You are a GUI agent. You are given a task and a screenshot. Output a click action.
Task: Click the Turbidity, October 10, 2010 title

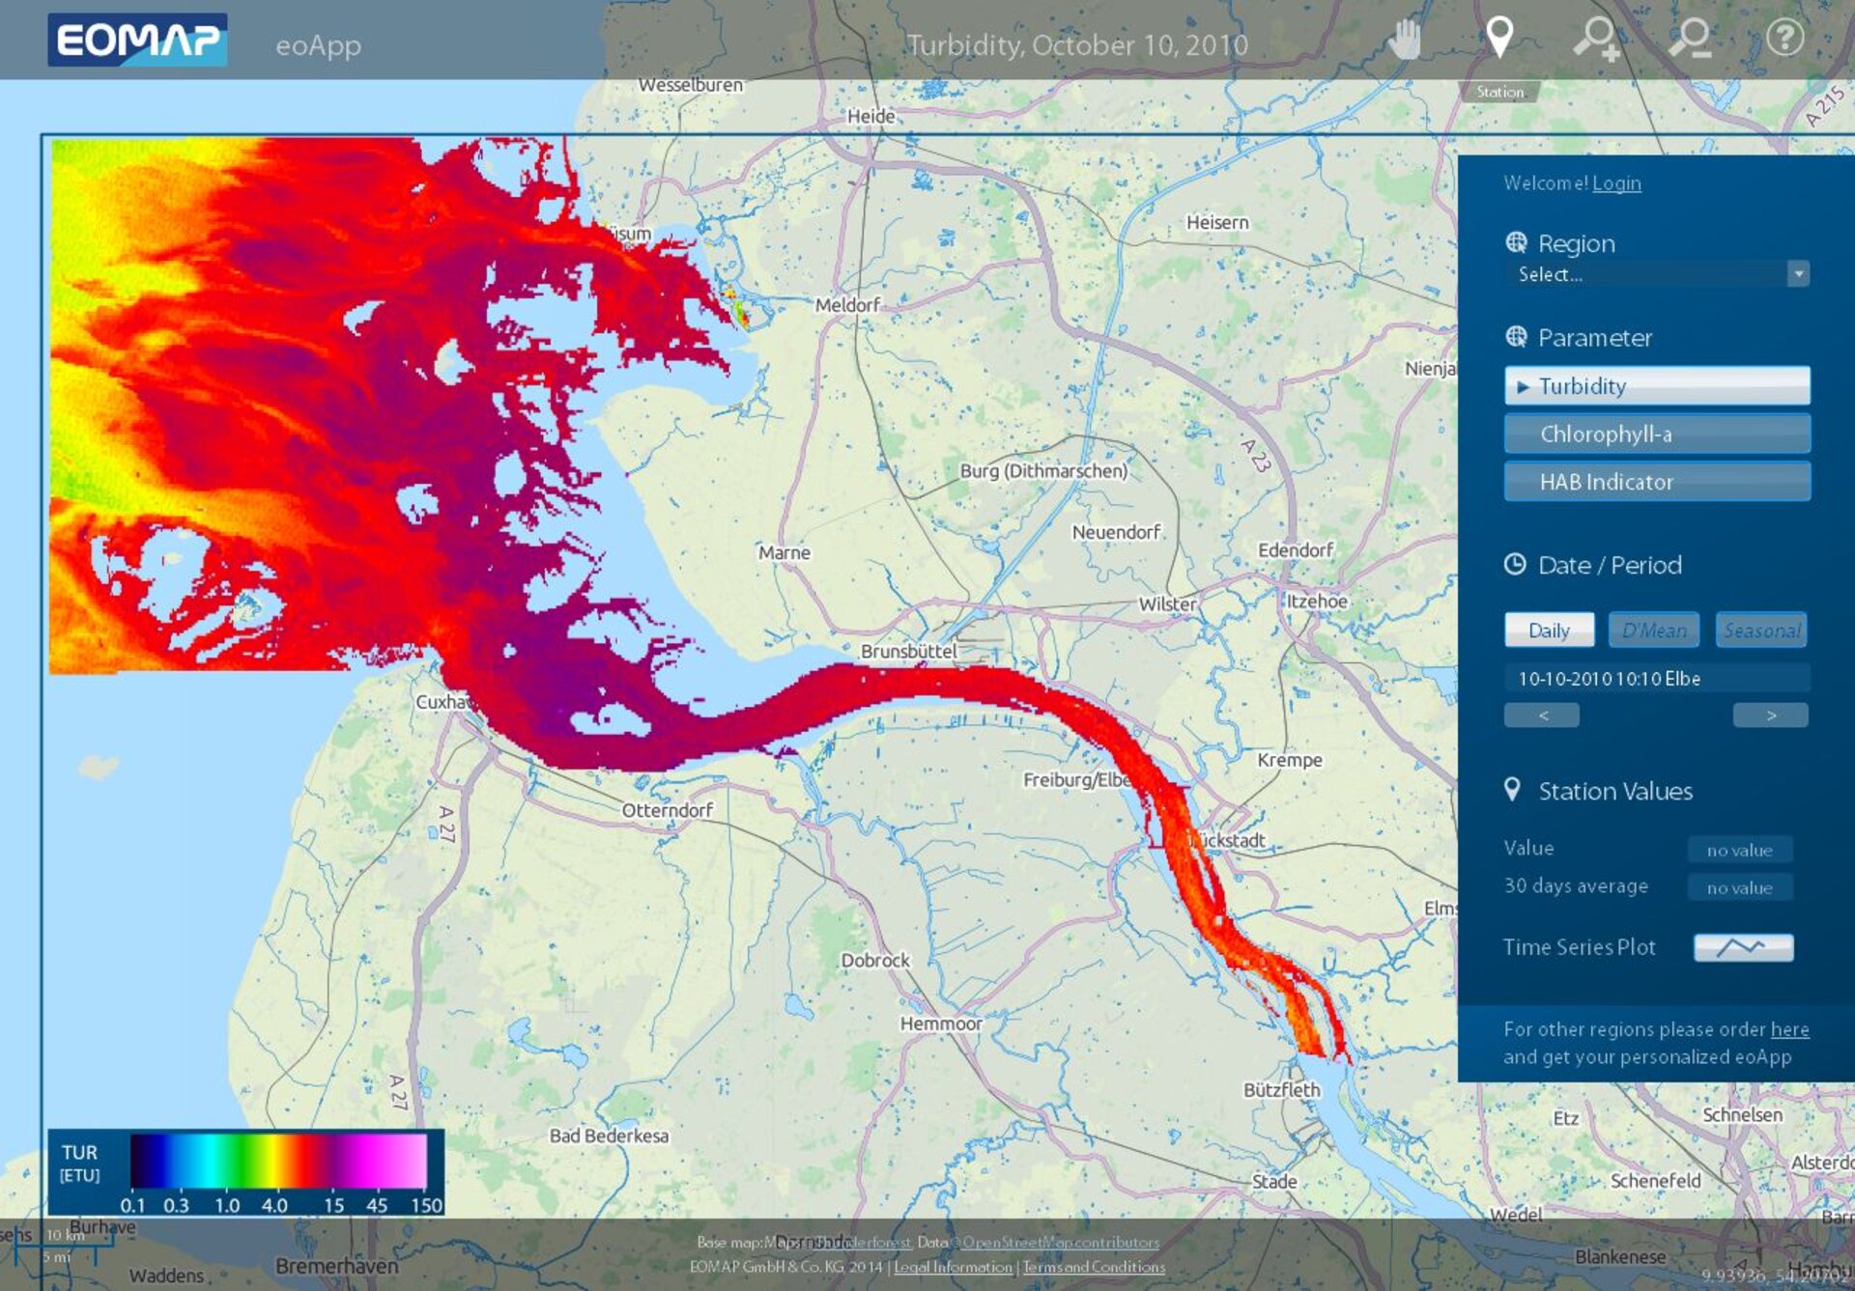click(x=1077, y=44)
